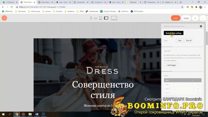Open SMM bookmarks folder
The image size is (208, 117).
tap(80, 11)
